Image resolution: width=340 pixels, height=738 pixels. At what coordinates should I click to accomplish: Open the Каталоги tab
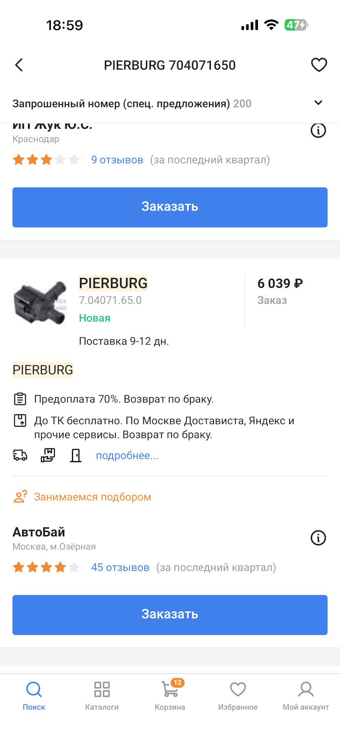102,696
